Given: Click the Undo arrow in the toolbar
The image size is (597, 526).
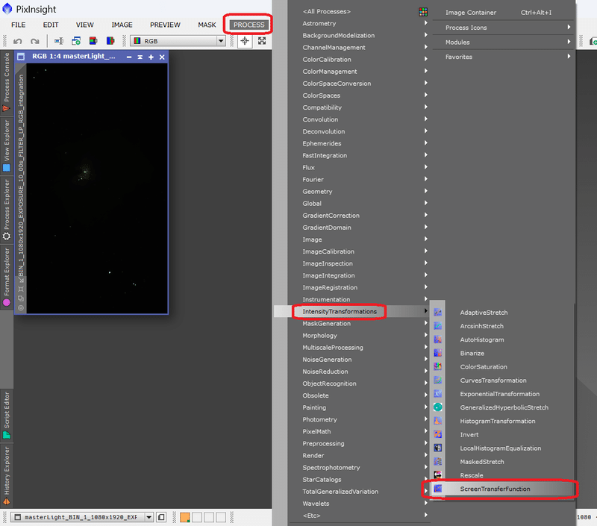Looking at the screenshot, I should (x=17, y=41).
